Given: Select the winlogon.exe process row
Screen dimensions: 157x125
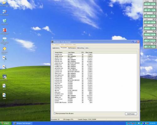Looking at the screenshot, I should click(73, 87).
